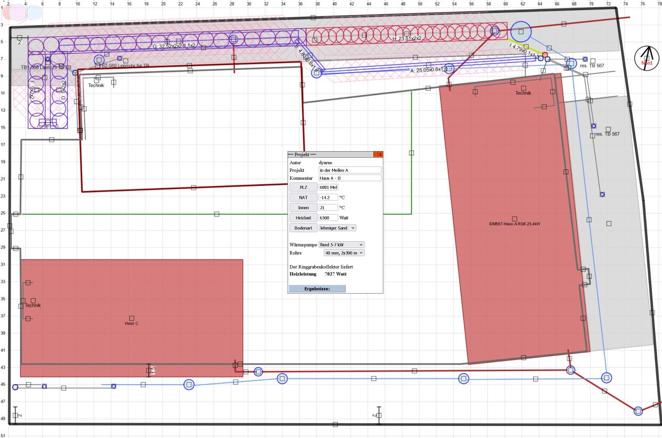
Task: Focus the Kommentar text field
Action: [350, 178]
